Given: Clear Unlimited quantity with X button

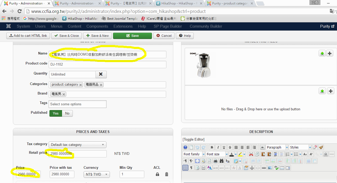Looking at the screenshot, I should point(101,74).
